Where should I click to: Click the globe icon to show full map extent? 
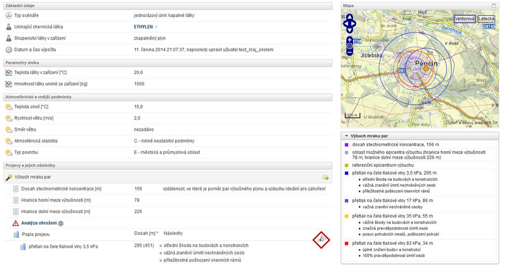point(350,46)
